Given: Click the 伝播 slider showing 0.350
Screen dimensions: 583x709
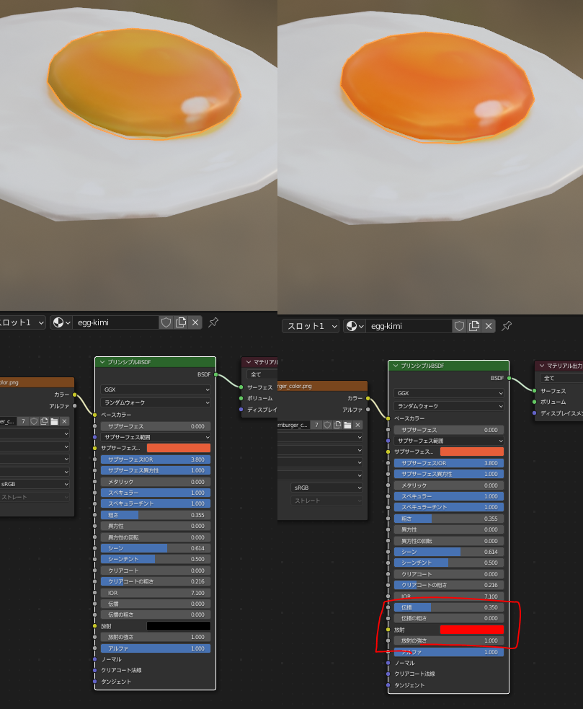Looking at the screenshot, I should [449, 607].
